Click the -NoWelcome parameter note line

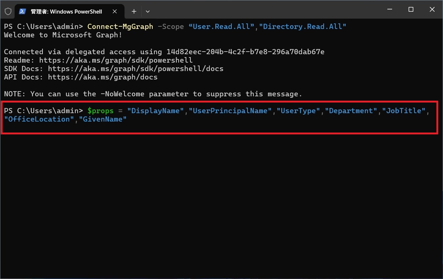153,94
